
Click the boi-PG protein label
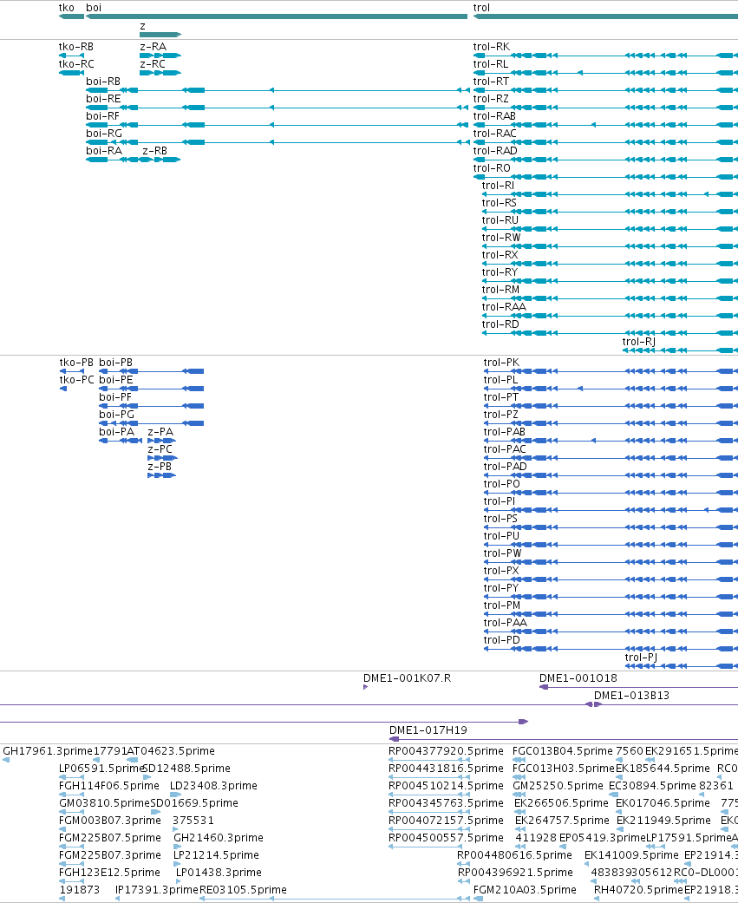click(x=117, y=415)
